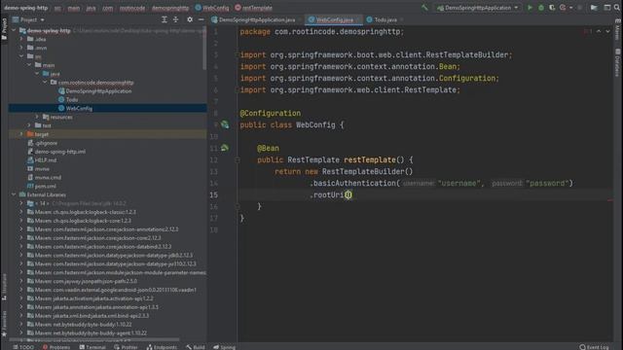Hide the Project panel with the minus icon
This screenshot has width=623, height=350.
(x=202, y=19)
